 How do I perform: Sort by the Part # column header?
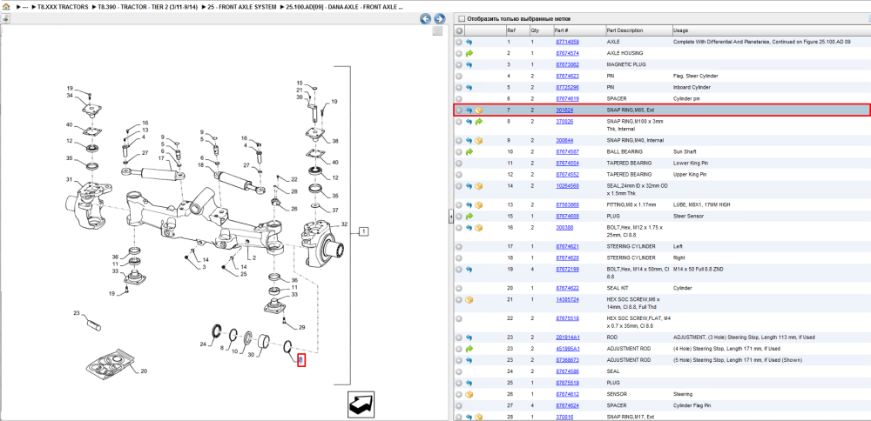561,30
